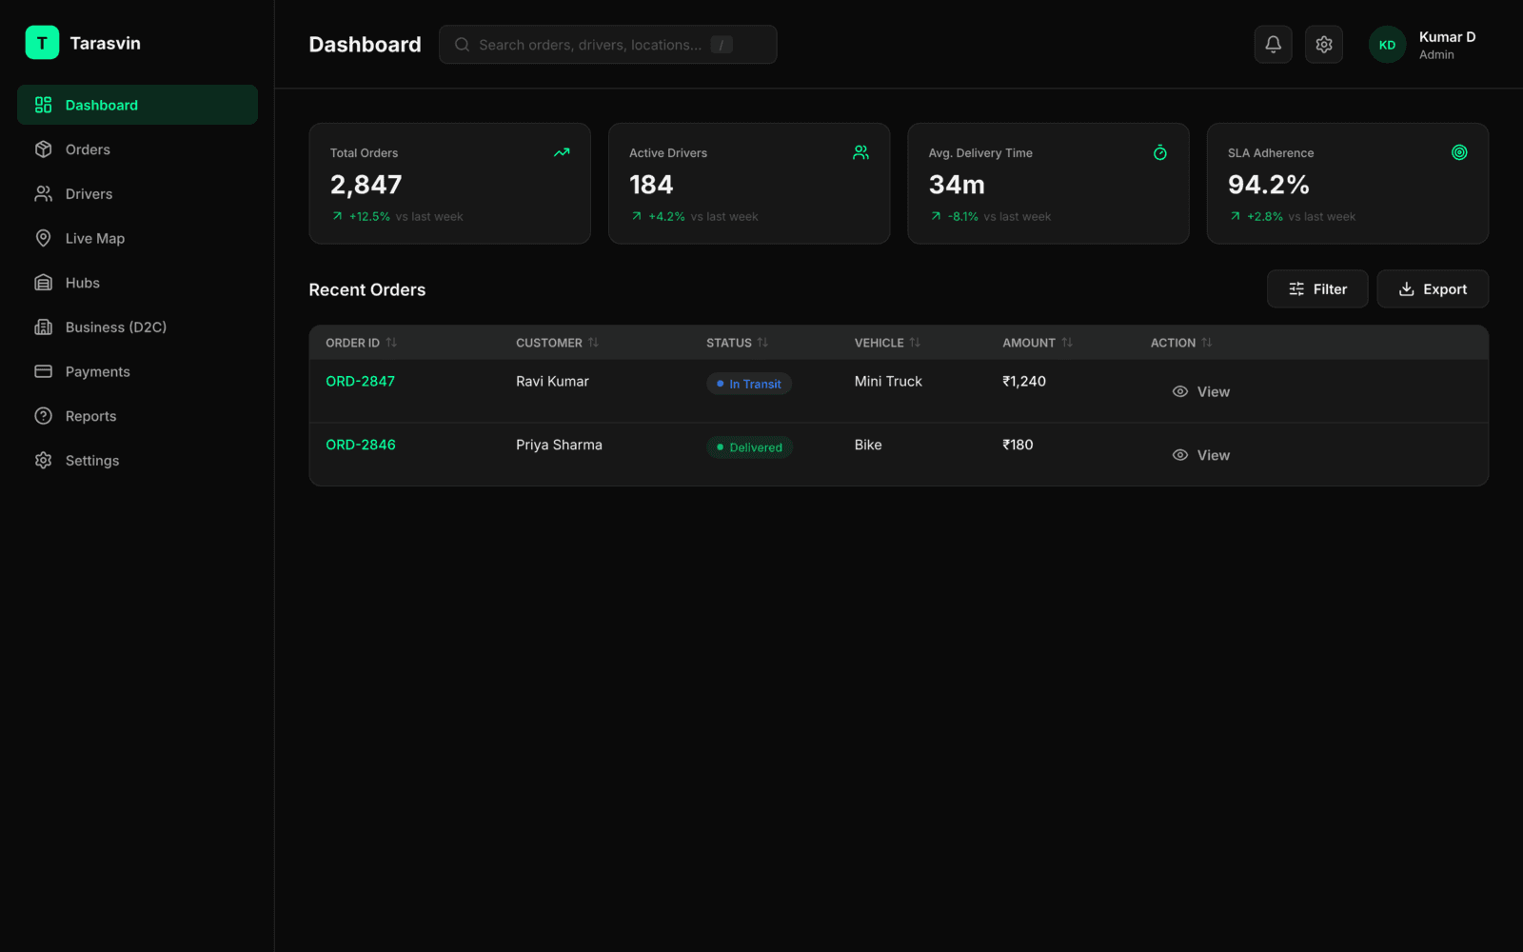This screenshot has height=952, width=1523.
Task: Click the search orders input field
Action: (x=607, y=45)
